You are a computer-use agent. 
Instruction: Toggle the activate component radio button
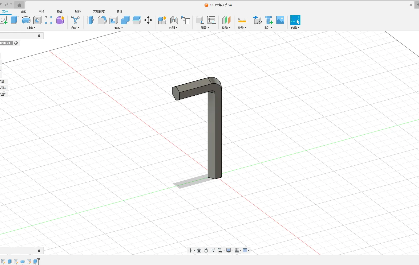point(16,43)
